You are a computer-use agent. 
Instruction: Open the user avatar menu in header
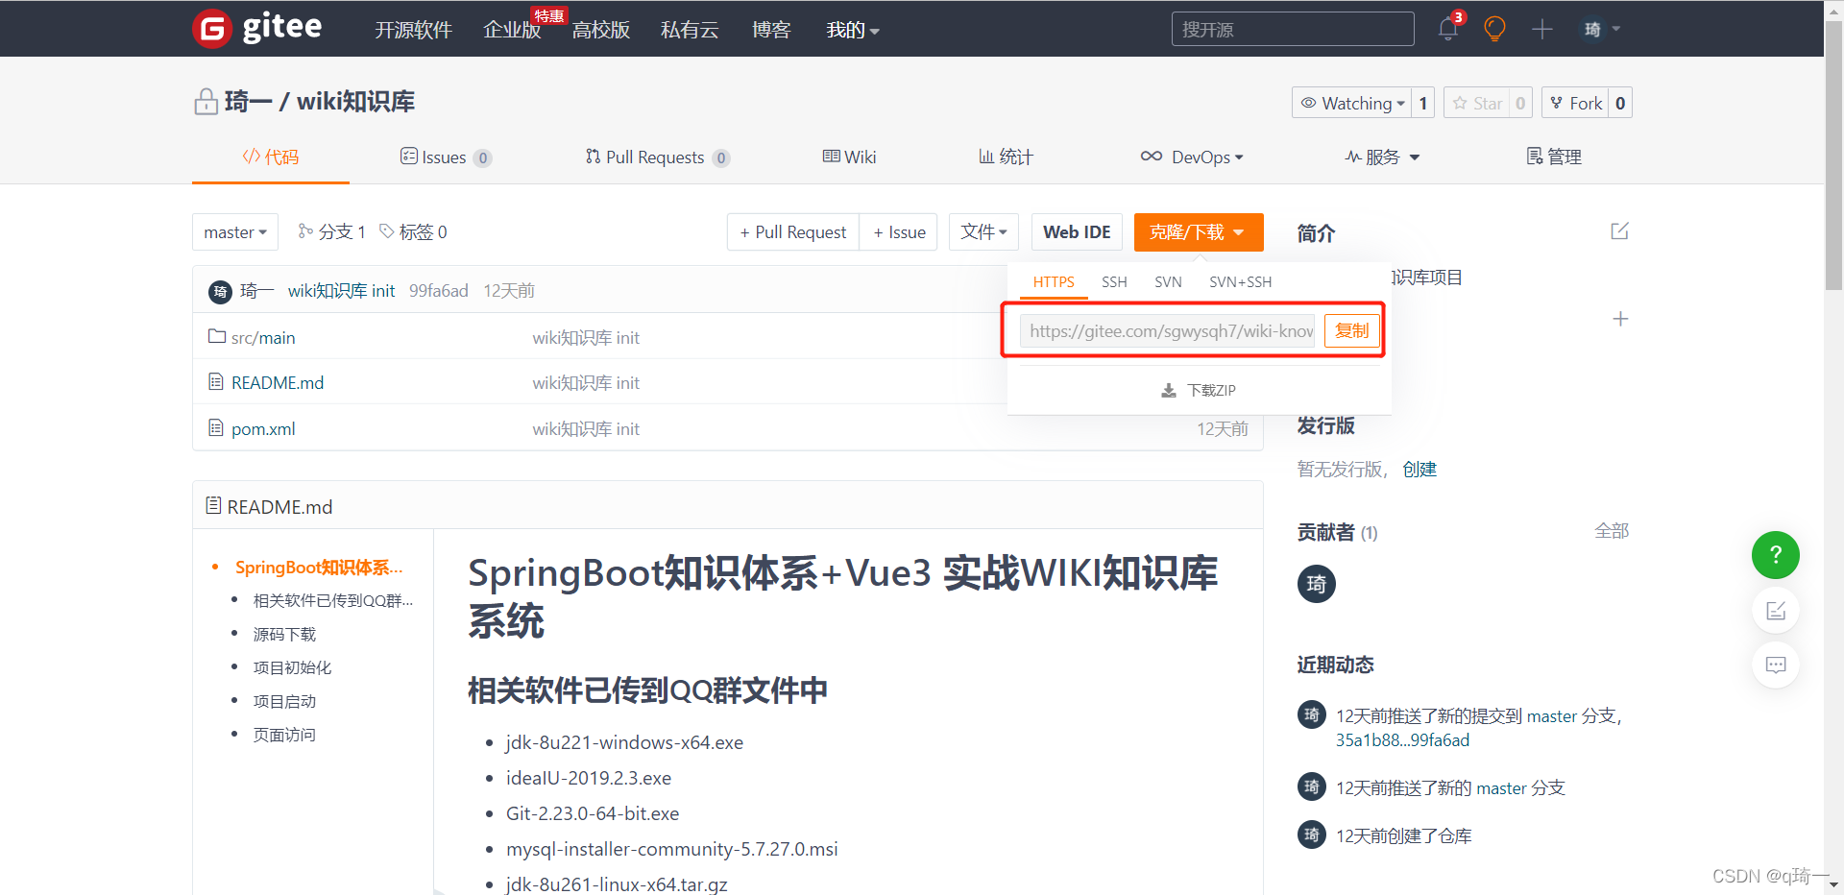point(1602,29)
